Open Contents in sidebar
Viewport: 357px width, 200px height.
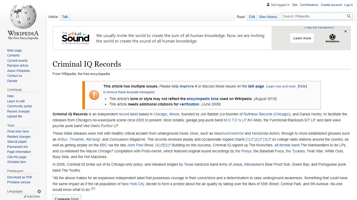pyautogui.click(x=13, y=55)
